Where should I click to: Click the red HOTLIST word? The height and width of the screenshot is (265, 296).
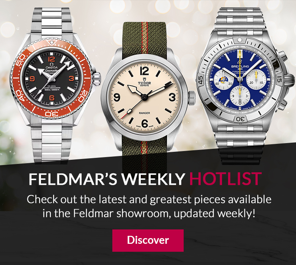tap(225, 179)
